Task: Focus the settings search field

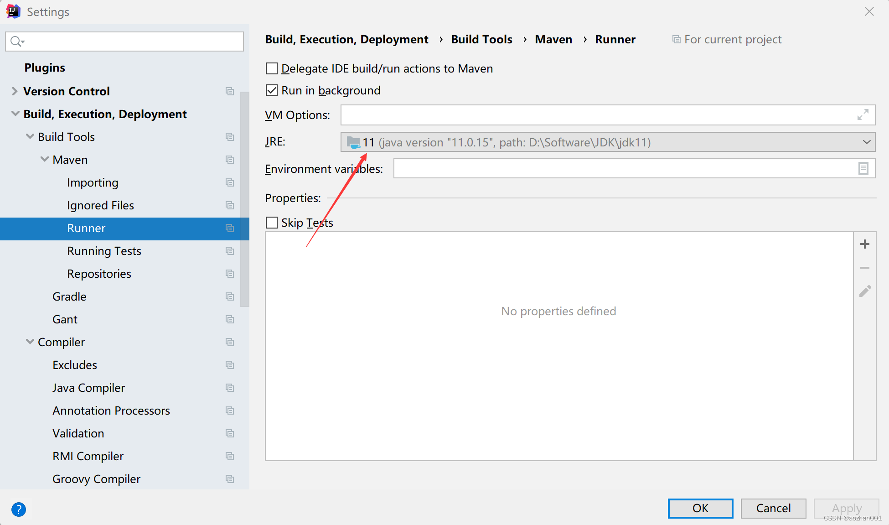Action: [124, 42]
